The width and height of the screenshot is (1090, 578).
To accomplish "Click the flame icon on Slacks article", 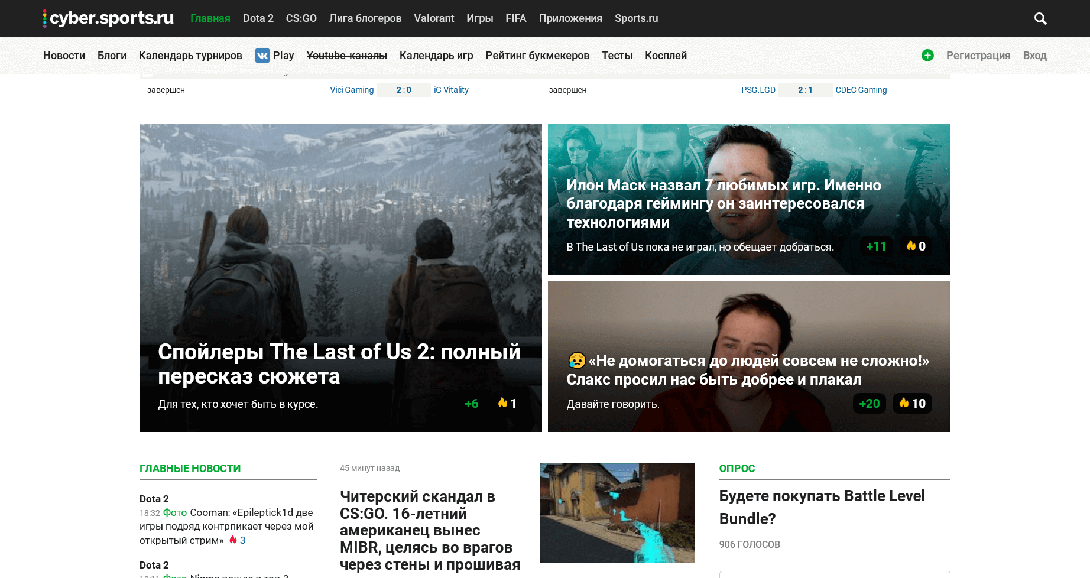I will point(904,403).
